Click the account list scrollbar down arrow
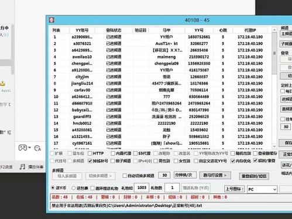The image size is (292, 219). pyautogui.click(x=274, y=146)
